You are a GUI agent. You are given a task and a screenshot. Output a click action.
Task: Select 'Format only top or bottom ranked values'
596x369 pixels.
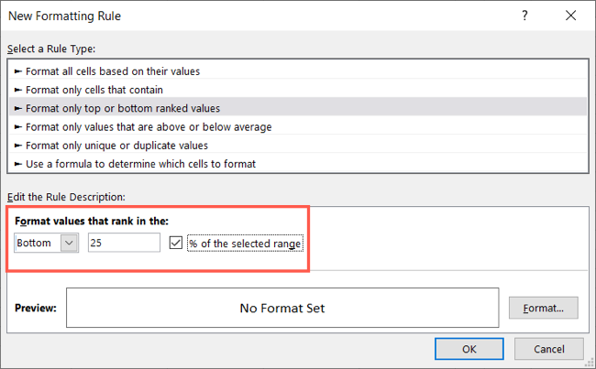[x=116, y=108]
